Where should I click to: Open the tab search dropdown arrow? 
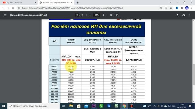tap(171, 2)
